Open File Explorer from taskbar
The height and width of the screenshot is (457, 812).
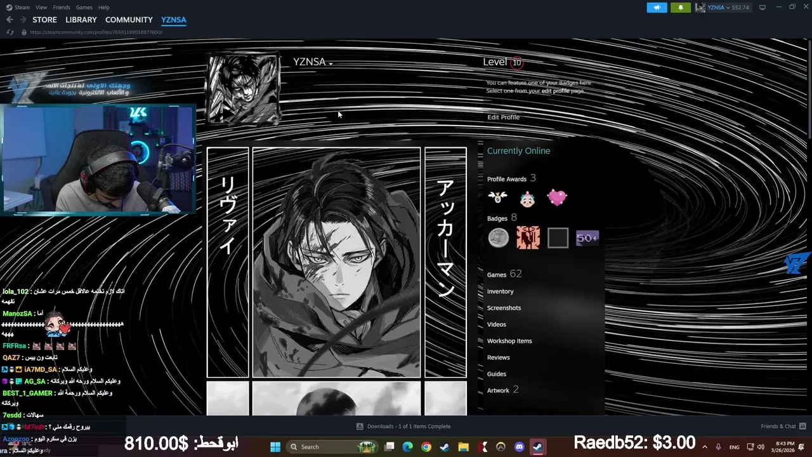tap(464, 447)
